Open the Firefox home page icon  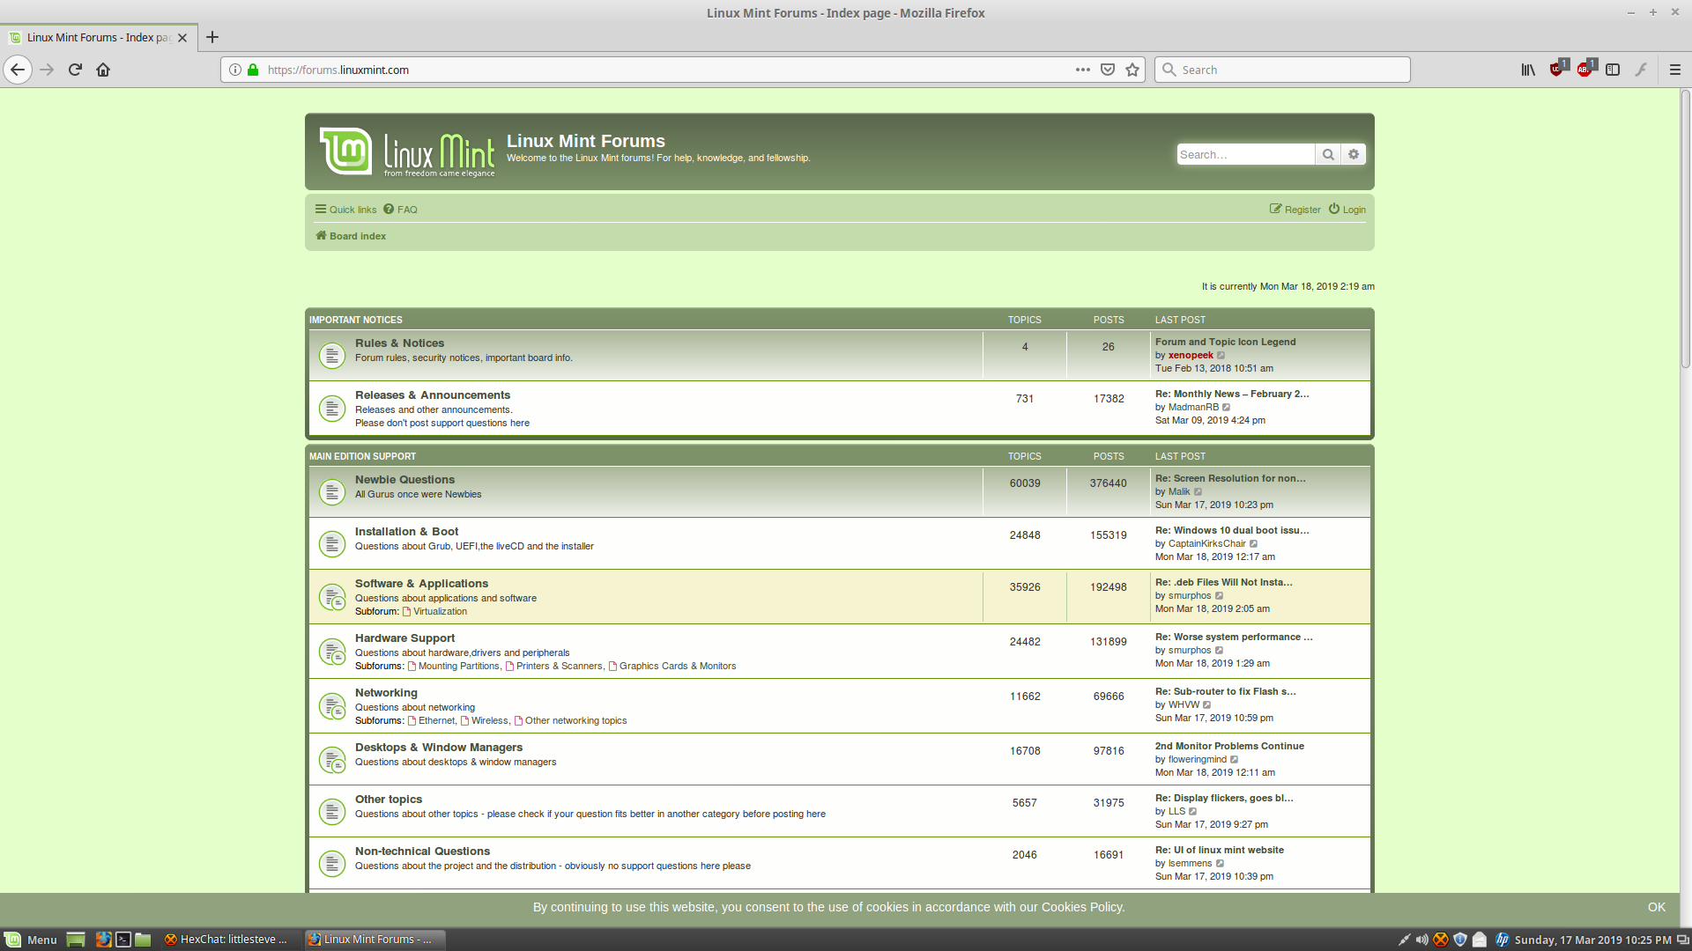click(103, 70)
